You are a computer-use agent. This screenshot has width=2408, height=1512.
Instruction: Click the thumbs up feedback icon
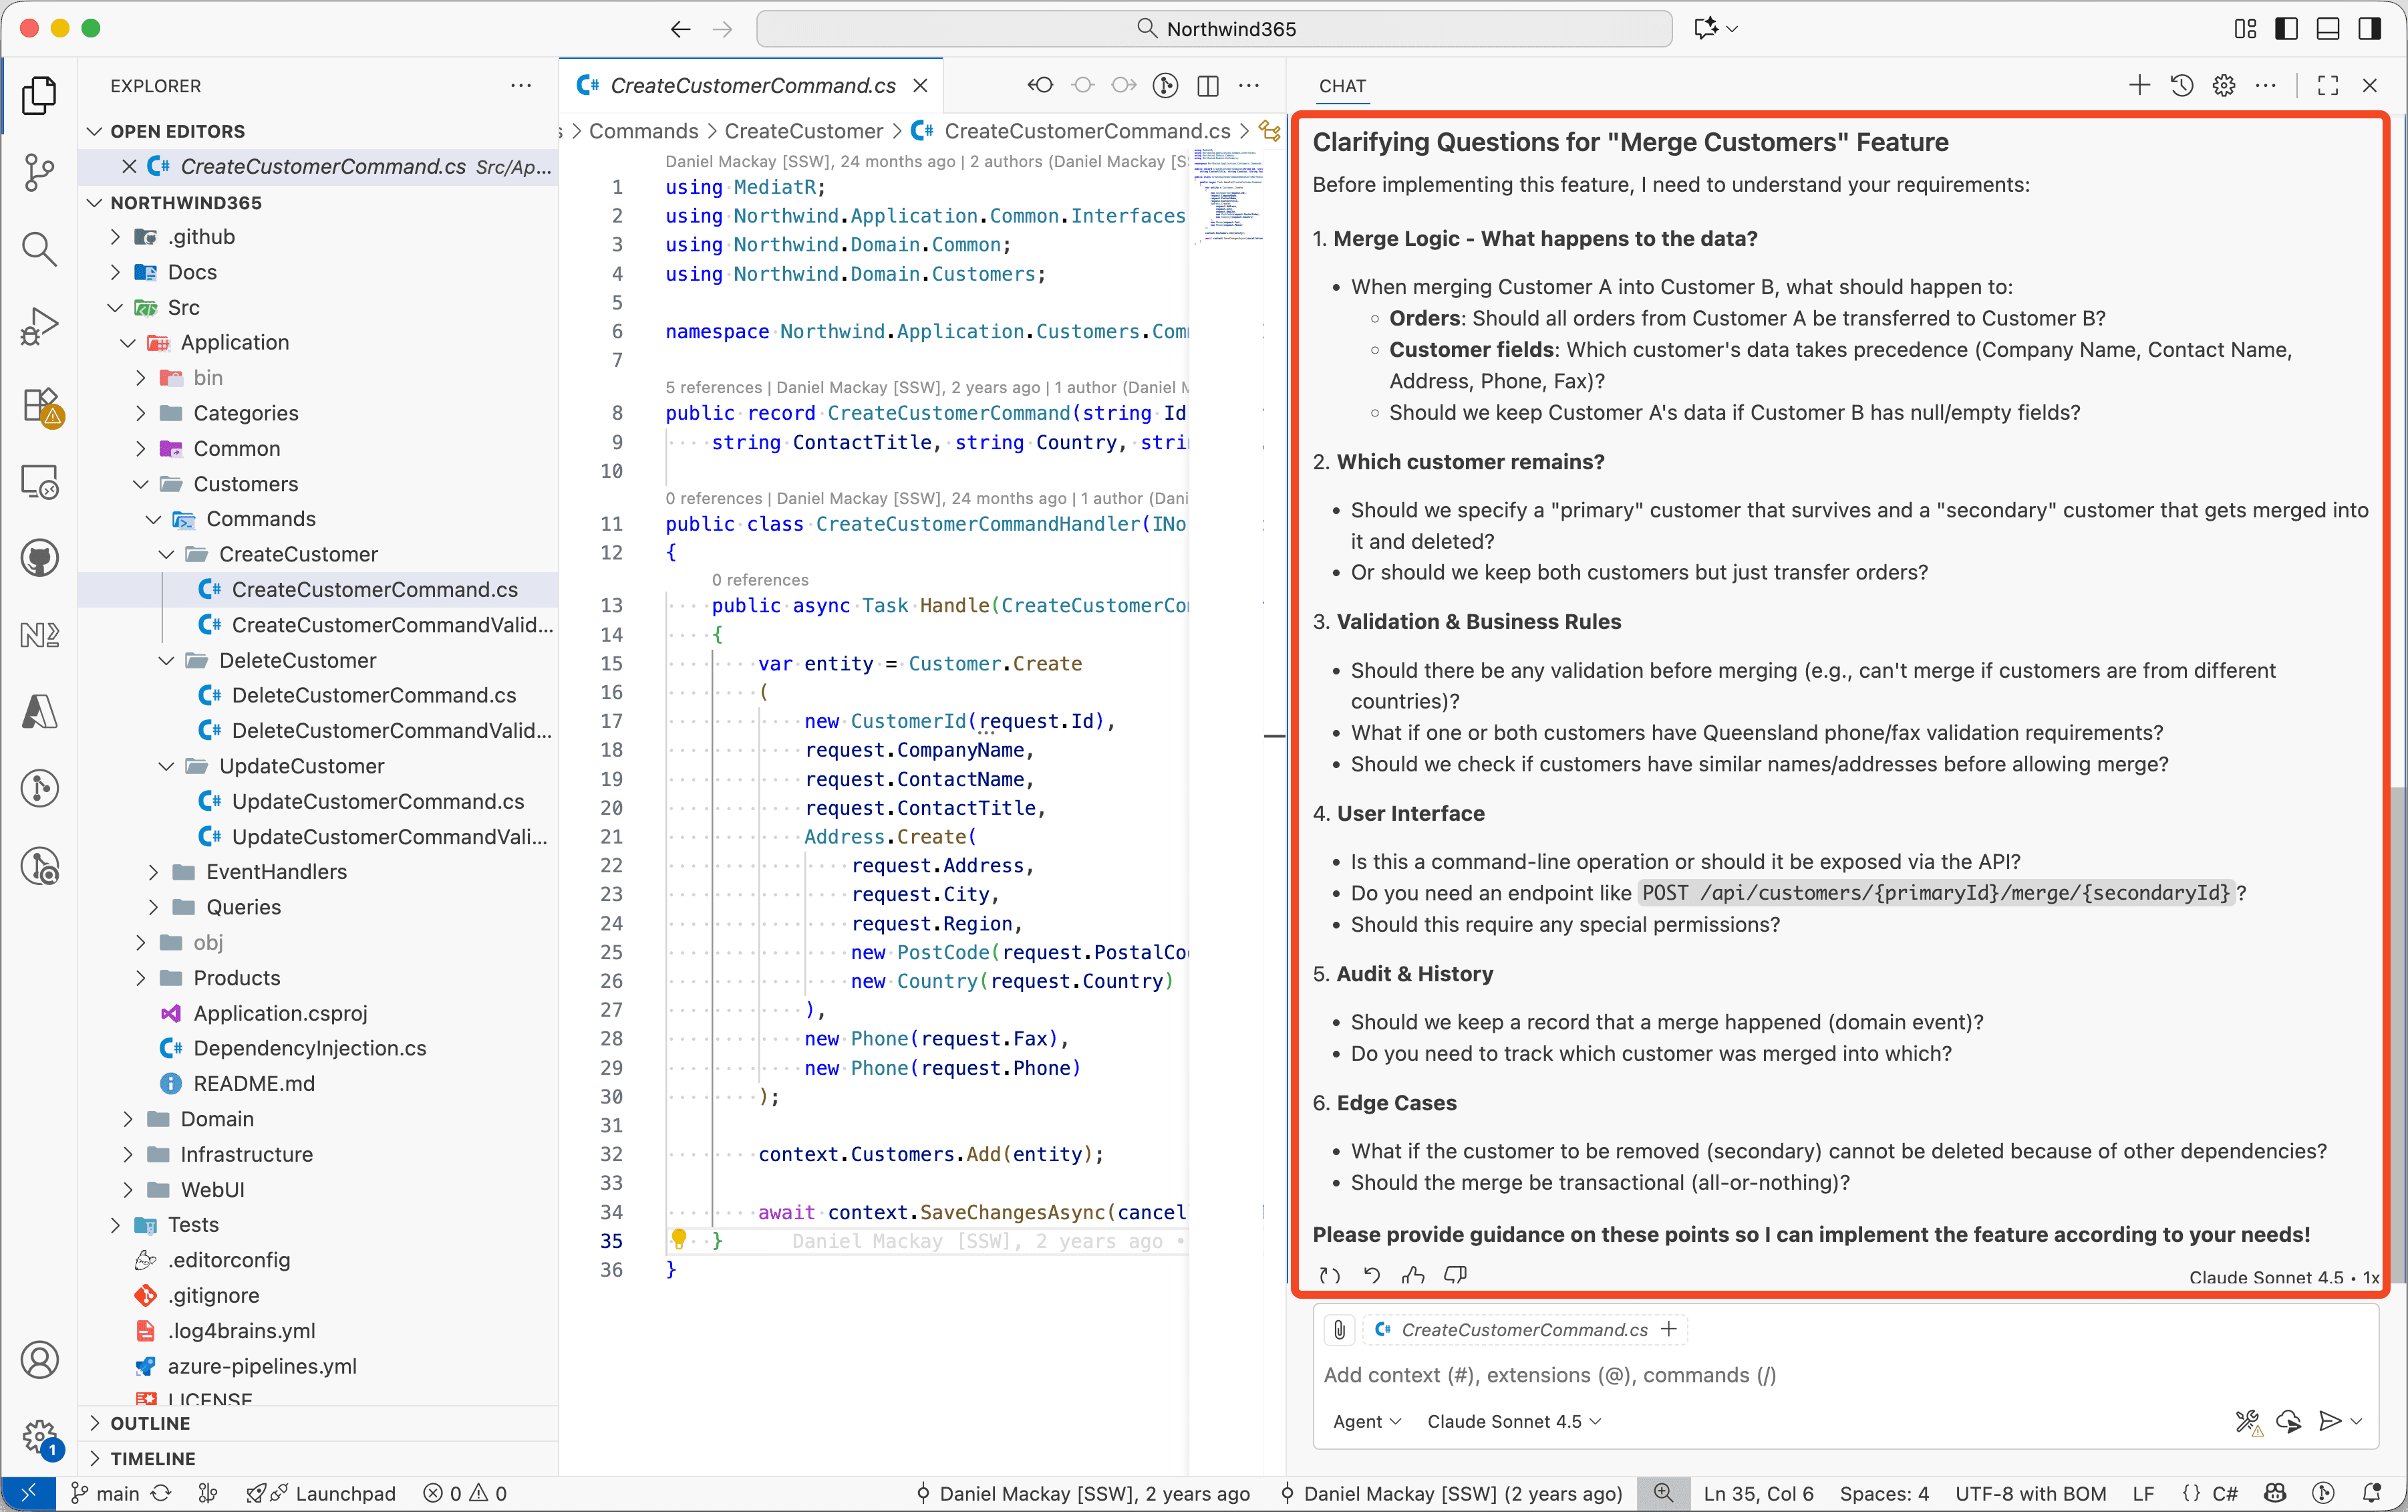tap(1412, 1275)
